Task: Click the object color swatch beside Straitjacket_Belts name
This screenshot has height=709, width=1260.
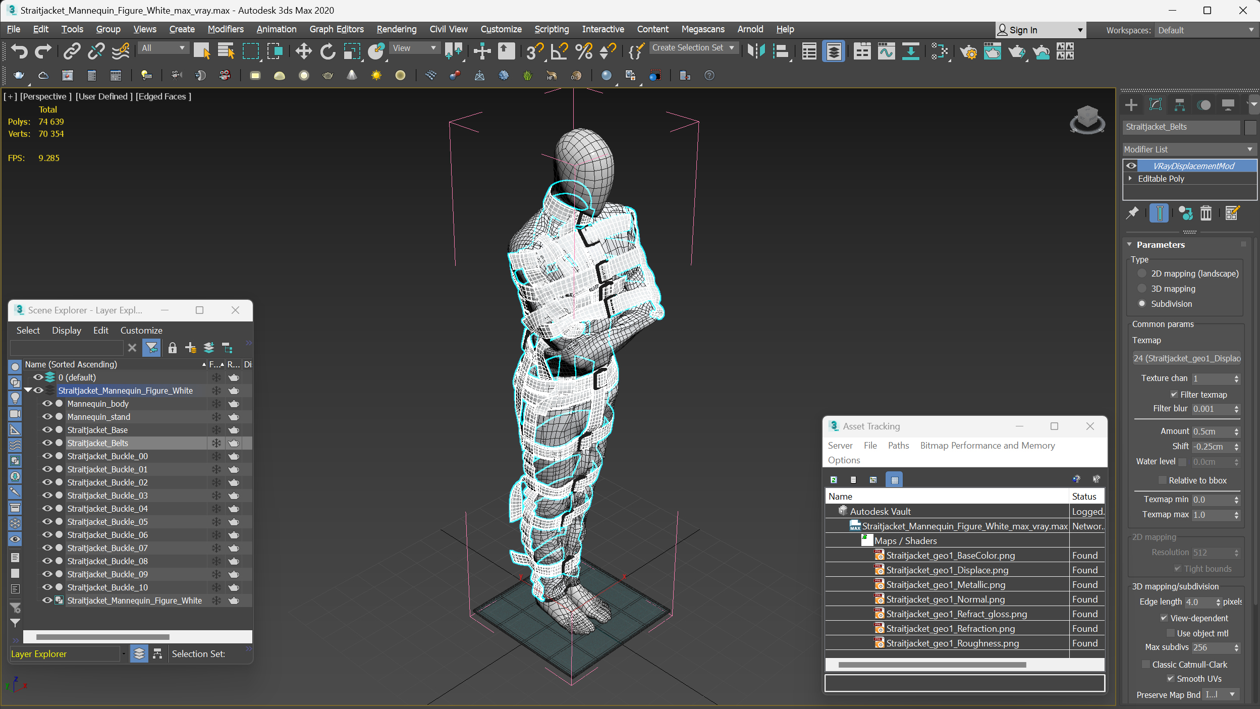Action: point(1250,127)
